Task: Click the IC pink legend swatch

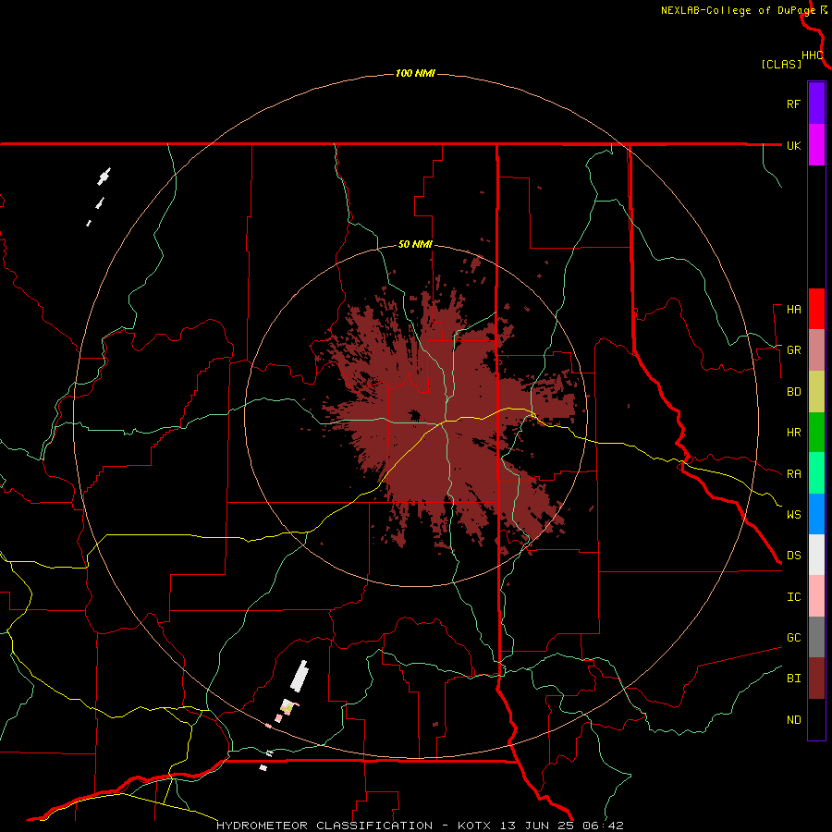Action: point(816,596)
